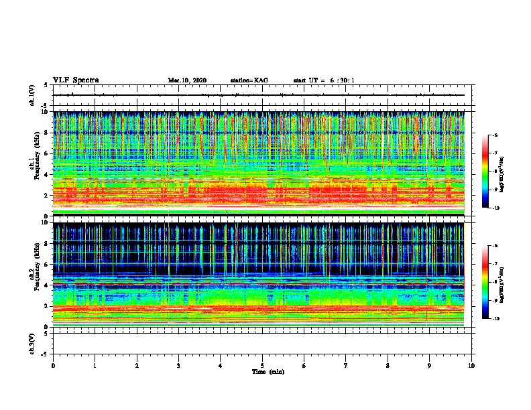Click the "station=KAG" header label
Screen dimensions: 531x410
(249, 80)
